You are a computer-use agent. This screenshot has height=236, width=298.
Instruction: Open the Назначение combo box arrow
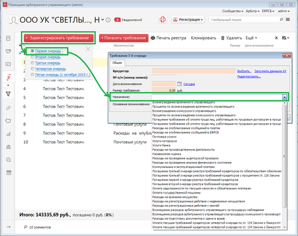pos(285,97)
